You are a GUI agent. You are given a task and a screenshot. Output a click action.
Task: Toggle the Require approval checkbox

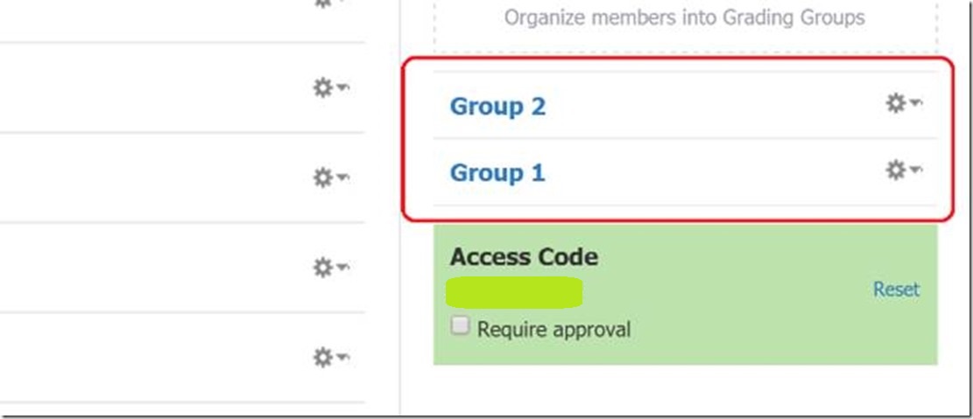460,327
